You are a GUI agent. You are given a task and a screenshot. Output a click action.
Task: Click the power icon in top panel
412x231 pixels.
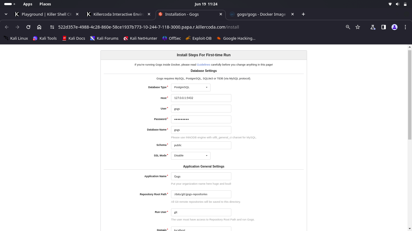[405, 4]
